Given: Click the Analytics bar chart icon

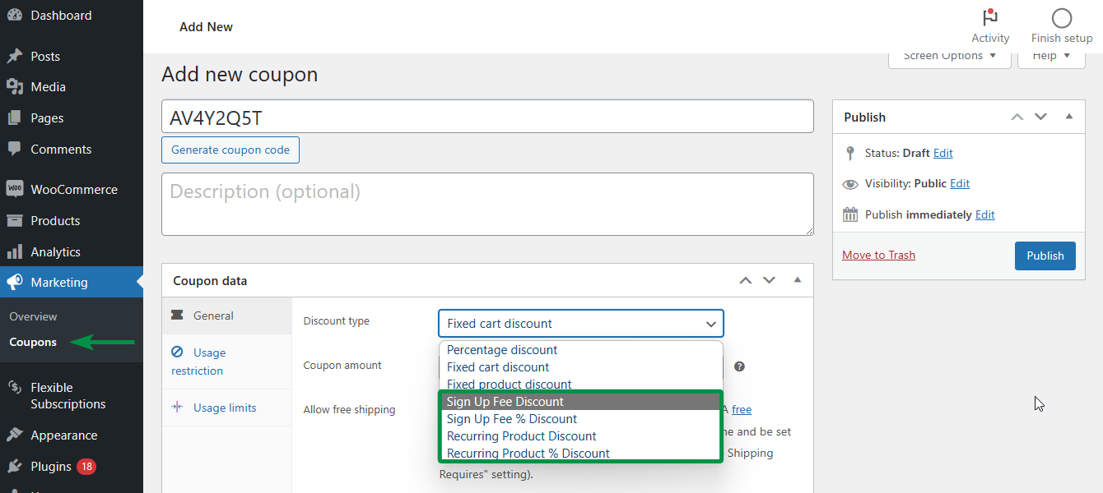Looking at the screenshot, I should coord(14,251).
